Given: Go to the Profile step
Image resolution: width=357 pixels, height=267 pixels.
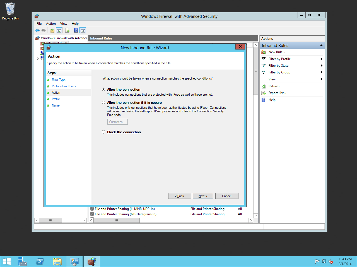Looking at the screenshot, I should [56, 99].
